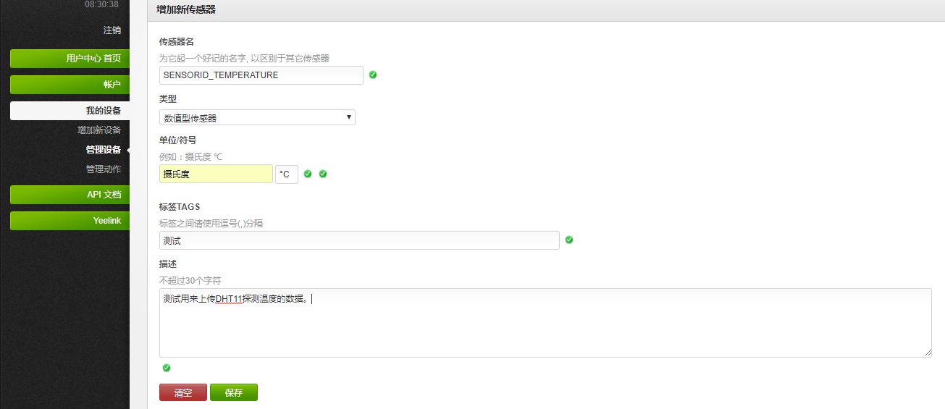Image resolution: width=945 pixels, height=409 pixels.
Task: Click the red 清空 clear button
Action: [183, 392]
